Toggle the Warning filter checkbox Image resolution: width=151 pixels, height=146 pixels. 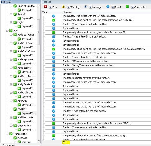68,7
